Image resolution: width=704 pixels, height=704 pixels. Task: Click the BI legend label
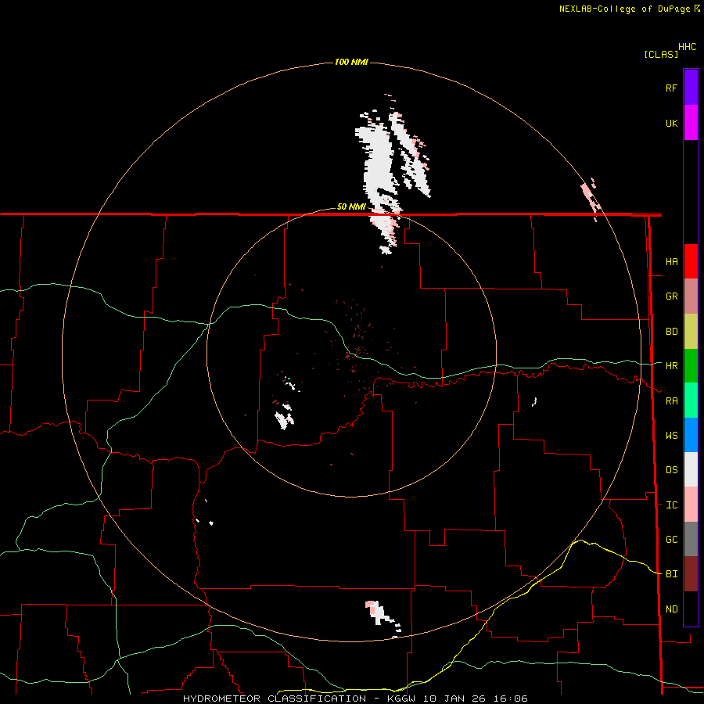pos(671,574)
